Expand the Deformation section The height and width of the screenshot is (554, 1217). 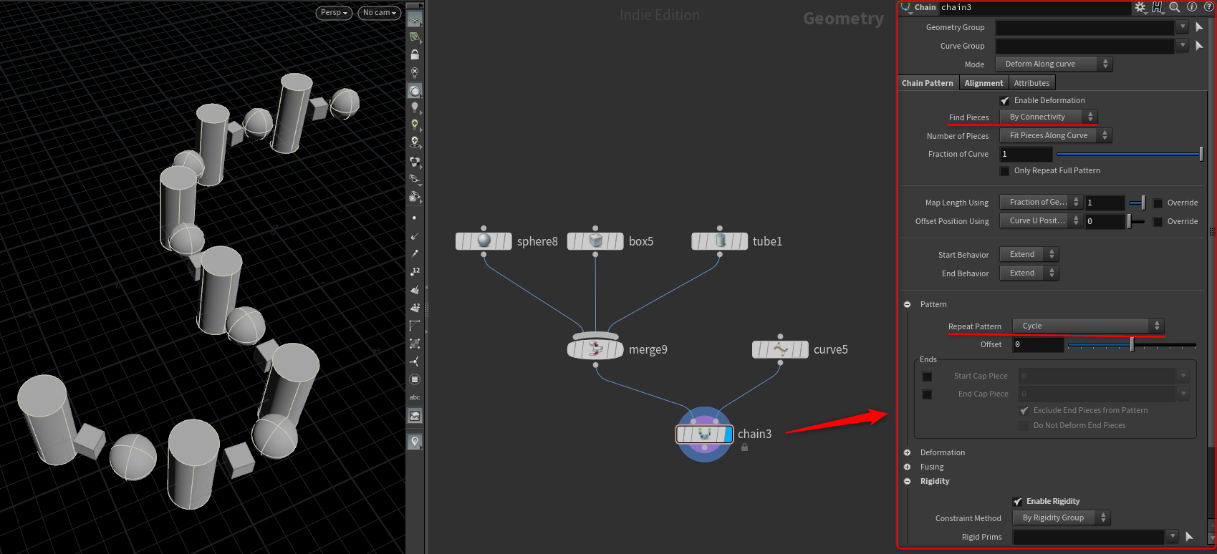pos(907,452)
